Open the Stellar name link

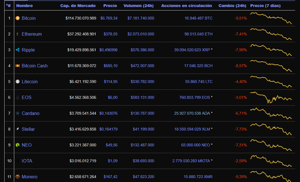[x=28, y=129]
